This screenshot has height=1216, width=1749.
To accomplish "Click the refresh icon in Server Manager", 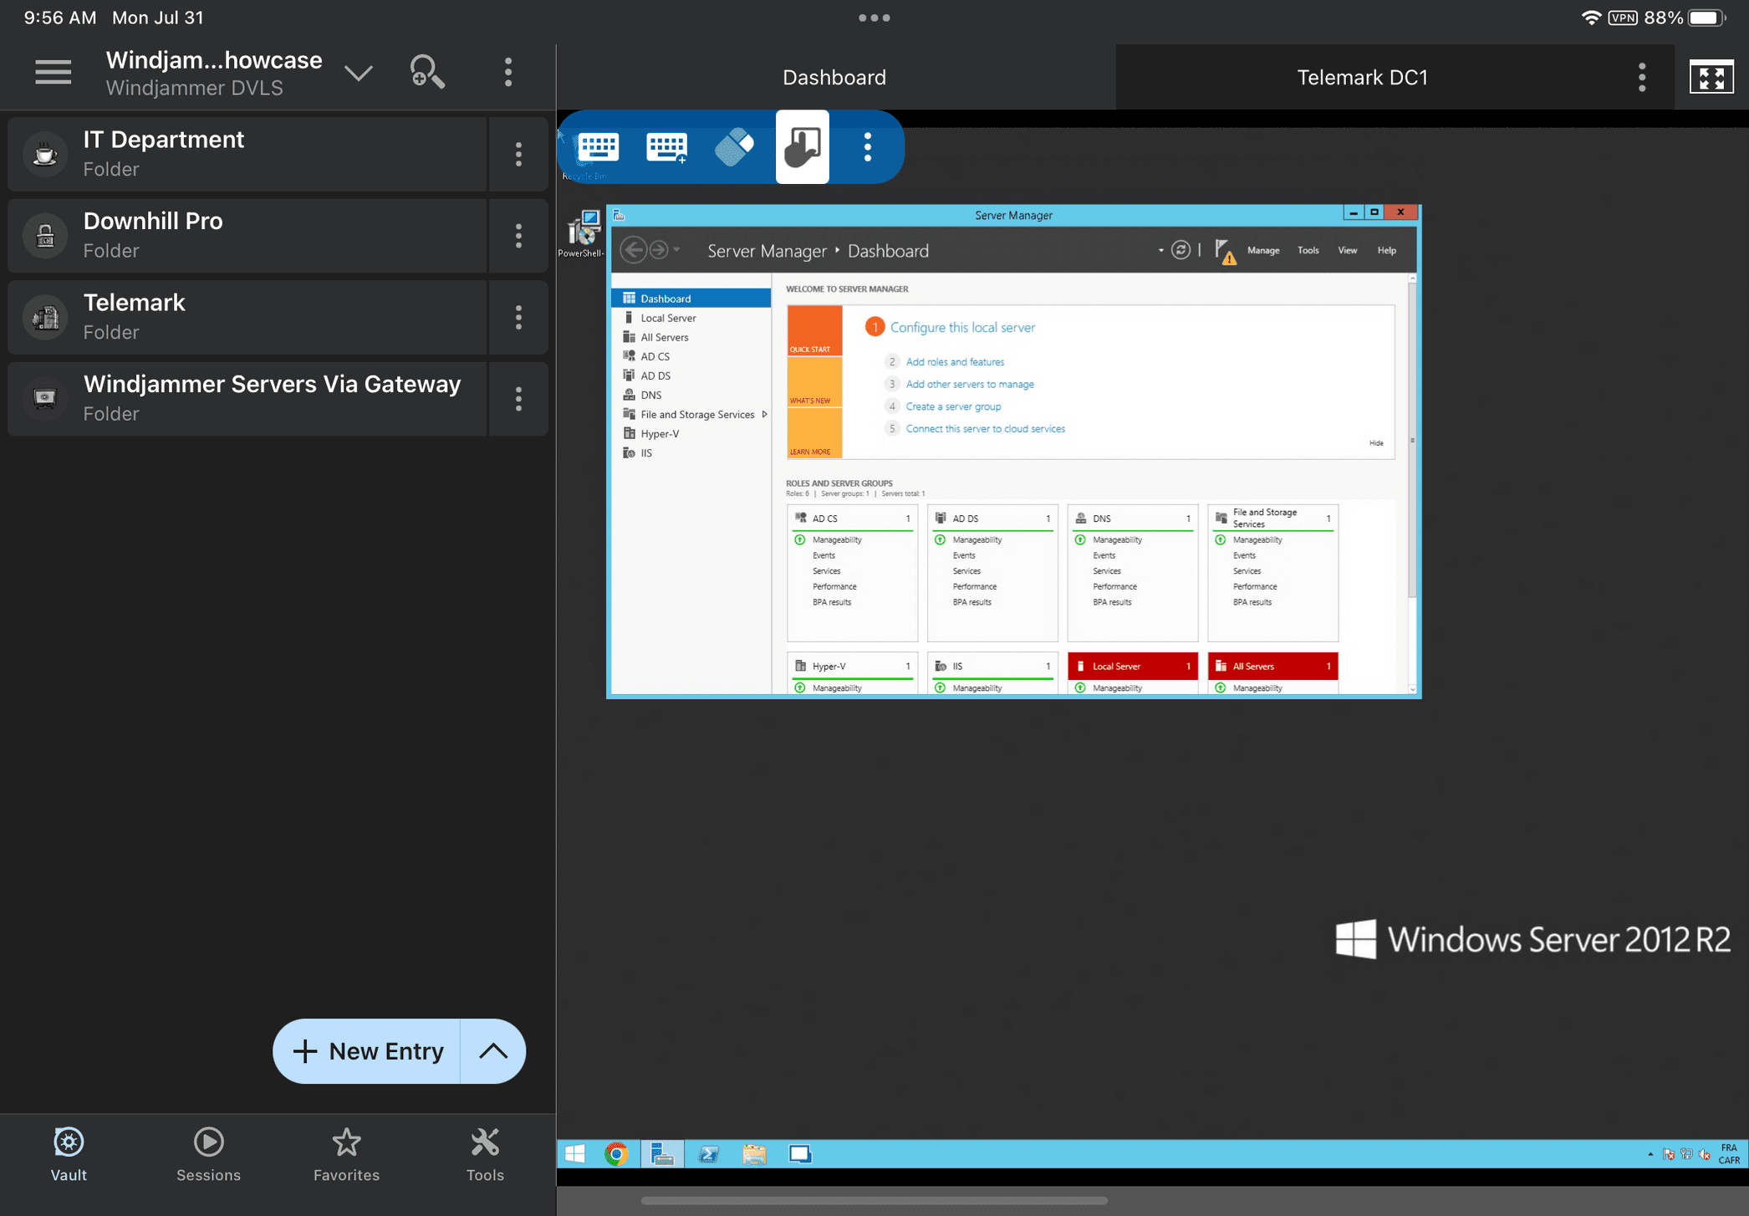I will [x=1180, y=250].
